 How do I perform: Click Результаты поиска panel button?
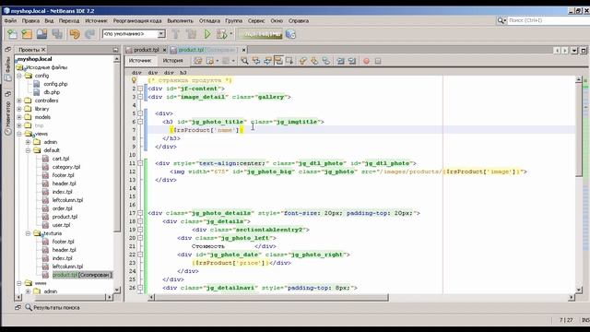pyautogui.click(x=53, y=307)
